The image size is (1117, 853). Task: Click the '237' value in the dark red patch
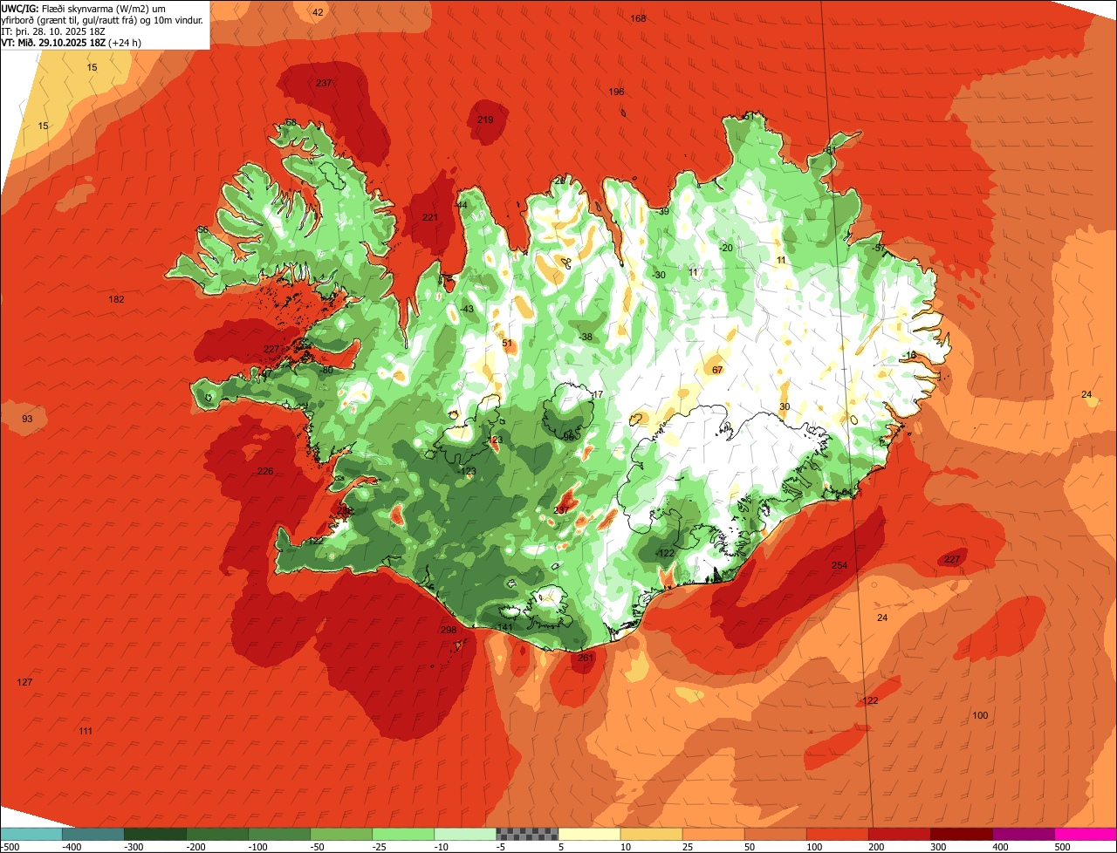click(x=324, y=83)
